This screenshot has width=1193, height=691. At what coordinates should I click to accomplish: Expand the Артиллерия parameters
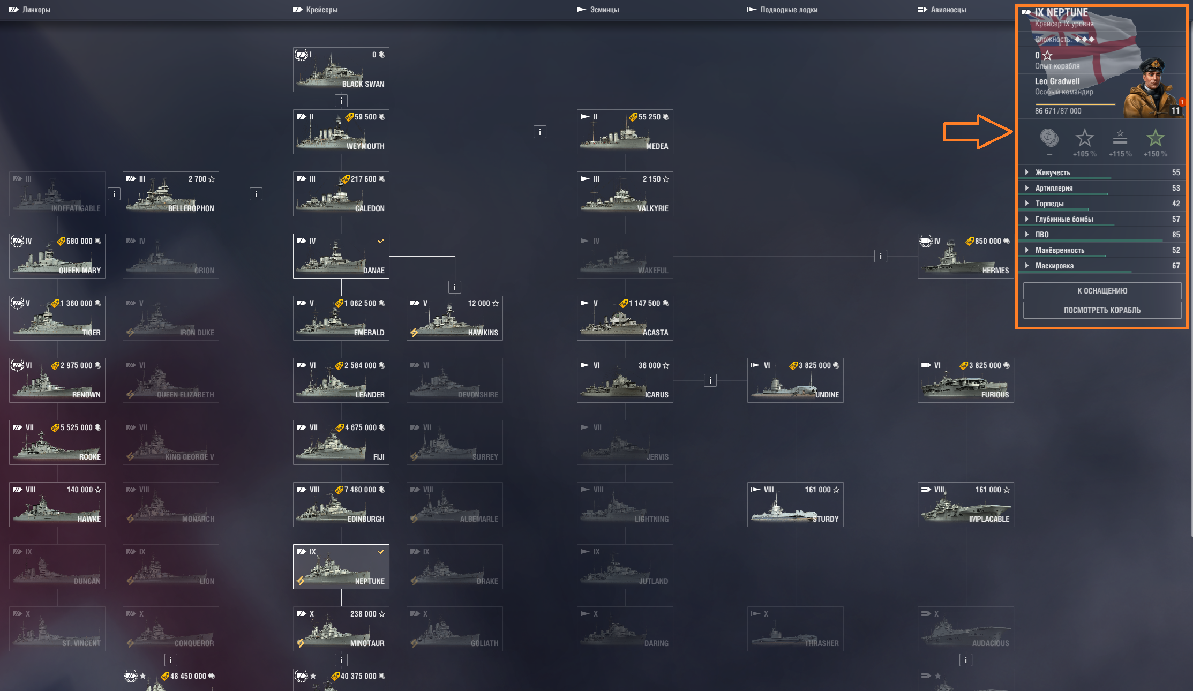pos(1102,188)
